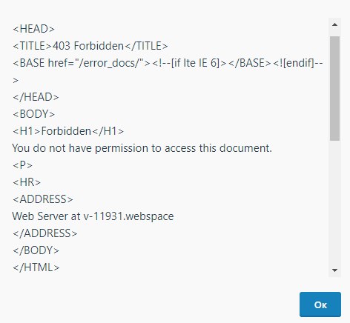Click the opening <HEAD> tag line

tap(33, 29)
